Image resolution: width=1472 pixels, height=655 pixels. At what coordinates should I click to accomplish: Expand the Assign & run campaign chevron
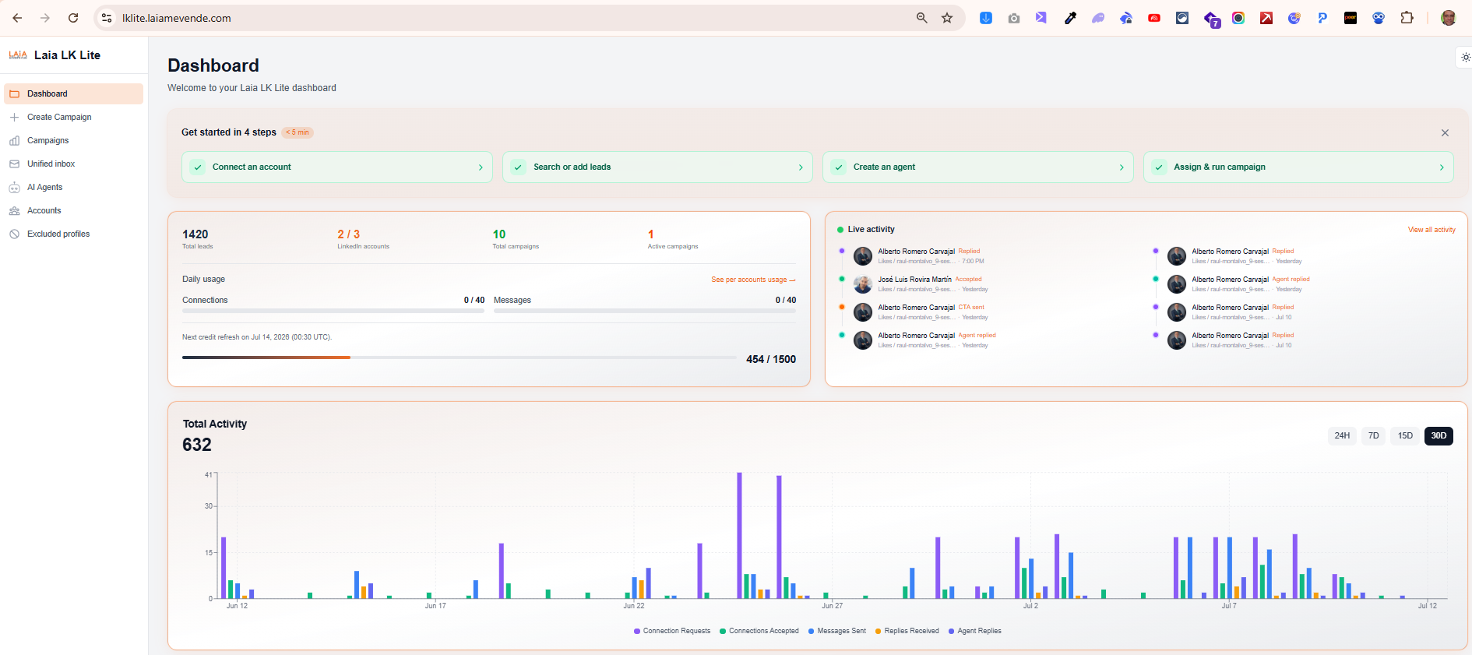coord(1442,167)
